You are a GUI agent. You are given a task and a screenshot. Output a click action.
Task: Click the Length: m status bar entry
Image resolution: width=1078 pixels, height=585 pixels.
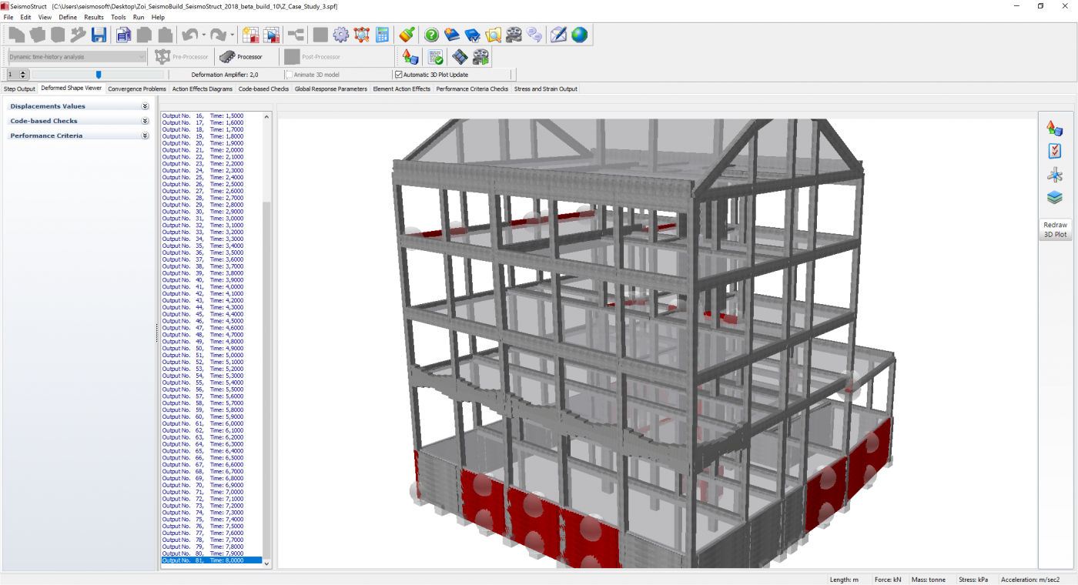point(845,580)
